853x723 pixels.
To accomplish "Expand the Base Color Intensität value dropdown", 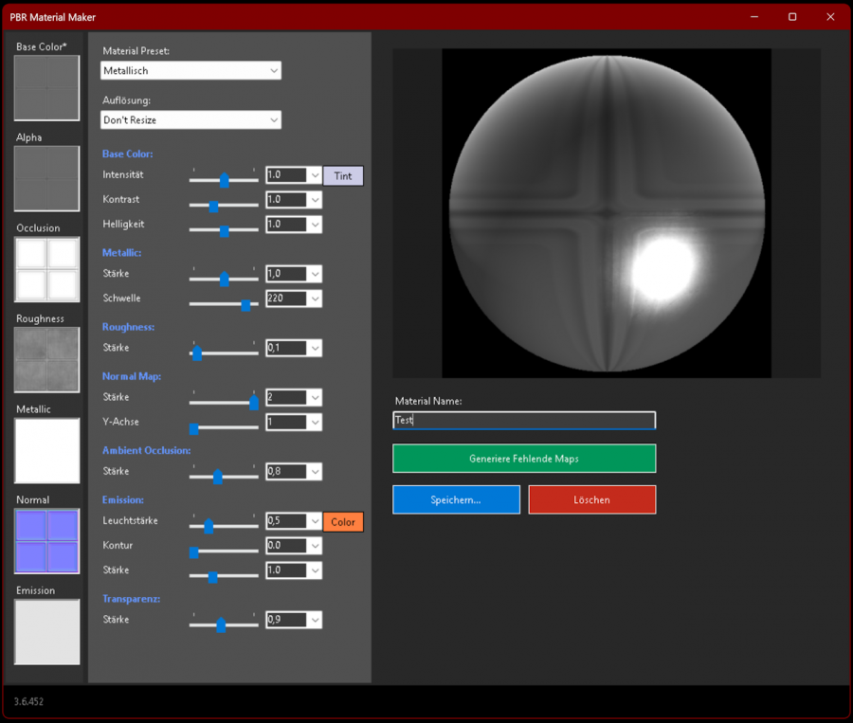I will pyautogui.click(x=315, y=175).
